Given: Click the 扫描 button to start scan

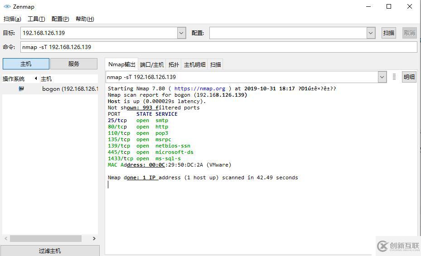Looking at the screenshot, I should 388,33.
